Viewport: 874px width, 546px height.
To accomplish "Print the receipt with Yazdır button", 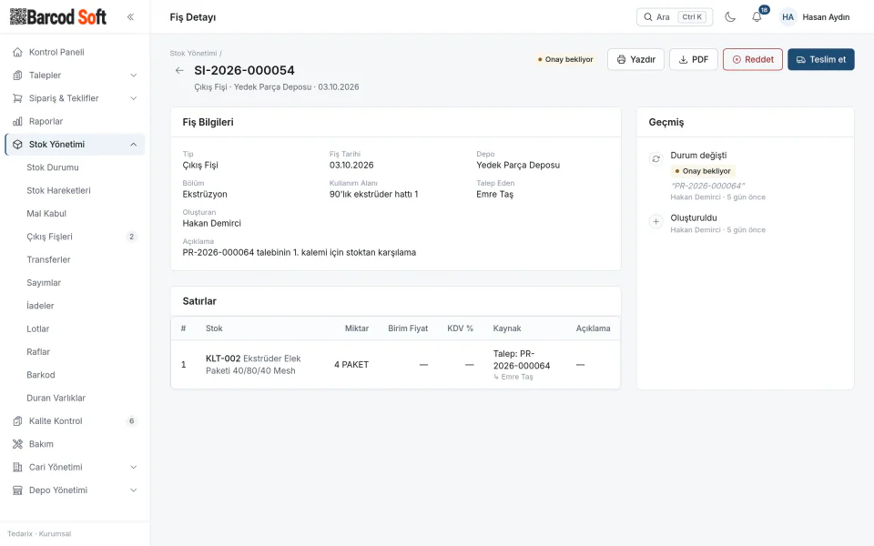I will (636, 60).
